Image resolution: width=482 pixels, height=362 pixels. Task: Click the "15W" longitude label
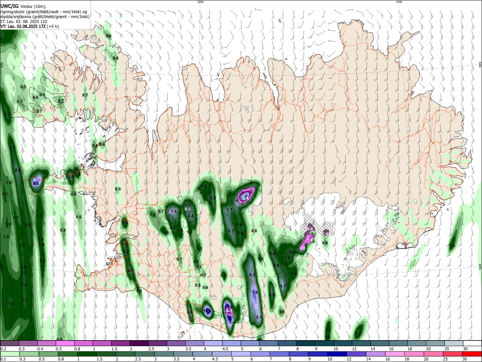(399, 2)
